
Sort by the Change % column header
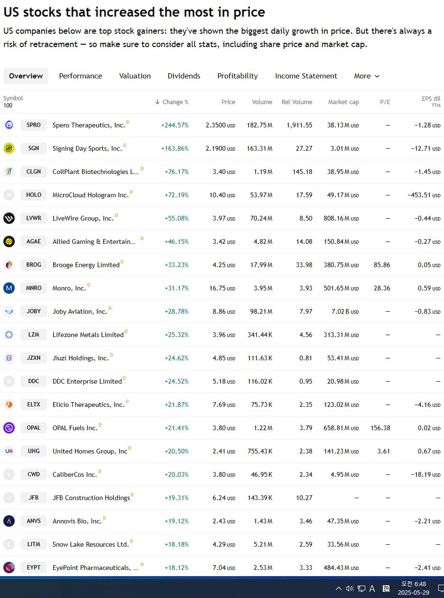(x=172, y=102)
